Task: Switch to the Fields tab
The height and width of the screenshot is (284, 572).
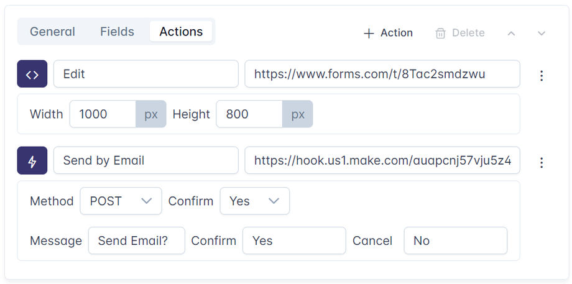Action: coord(117,32)
